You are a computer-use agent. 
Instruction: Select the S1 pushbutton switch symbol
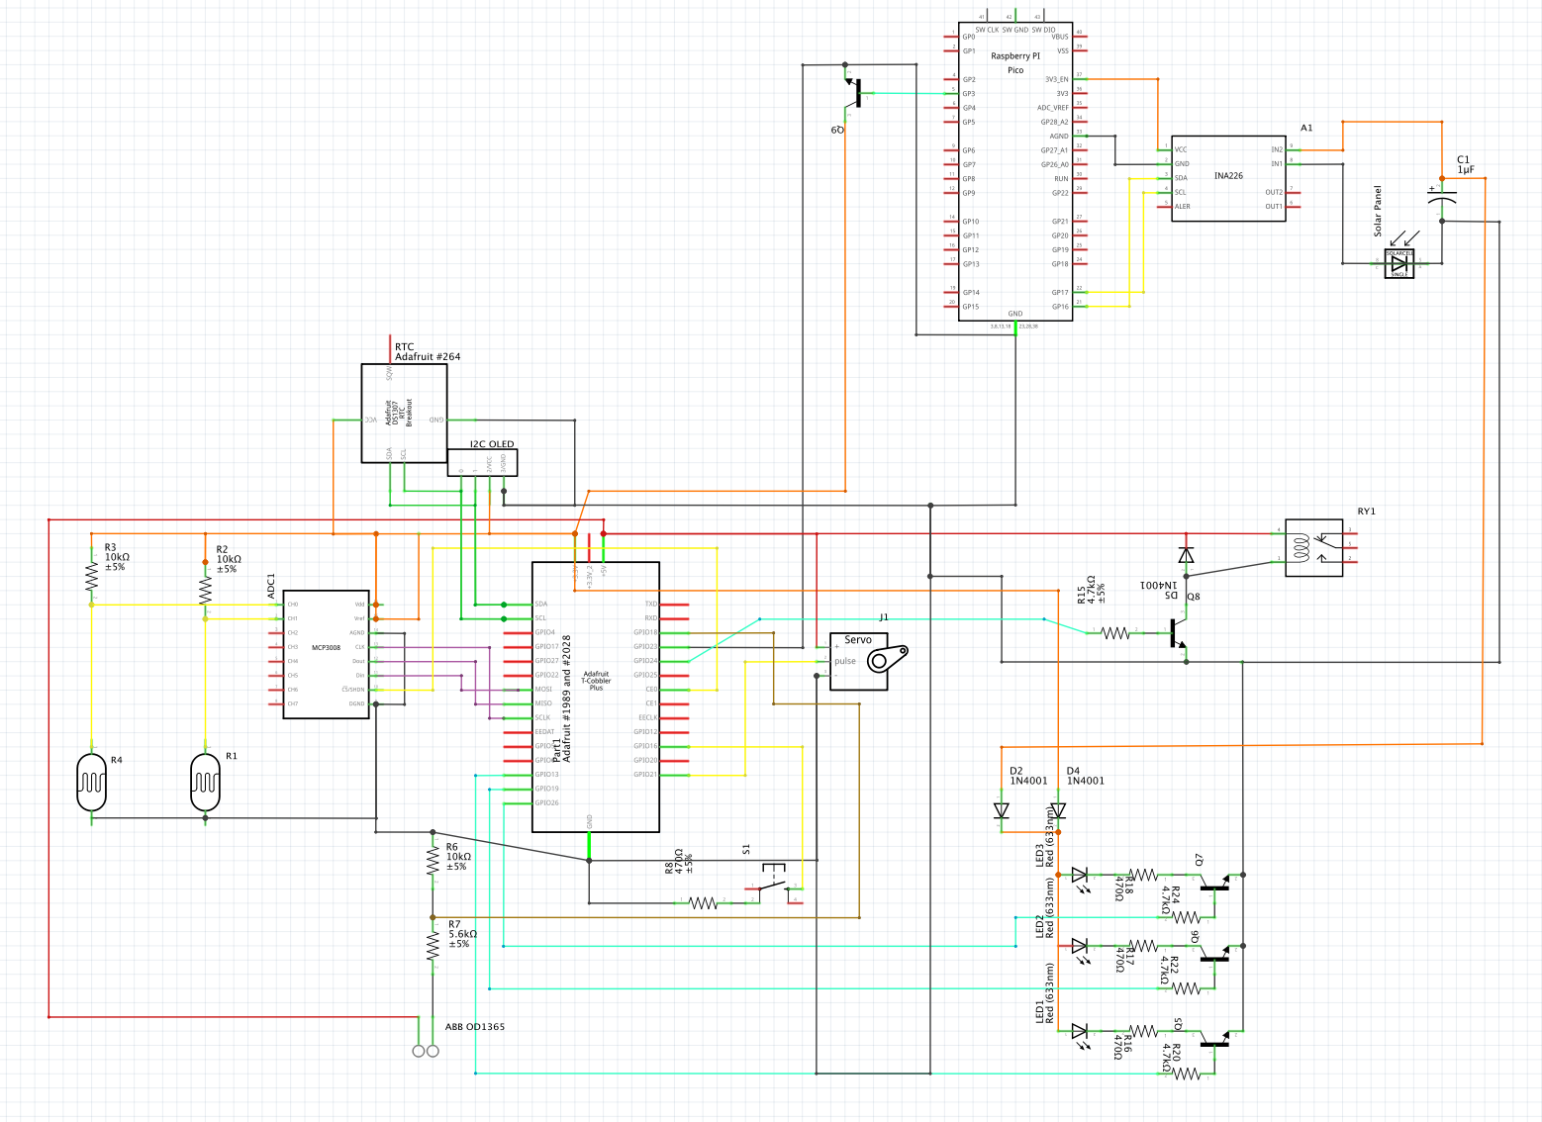[x=774, y=884]
